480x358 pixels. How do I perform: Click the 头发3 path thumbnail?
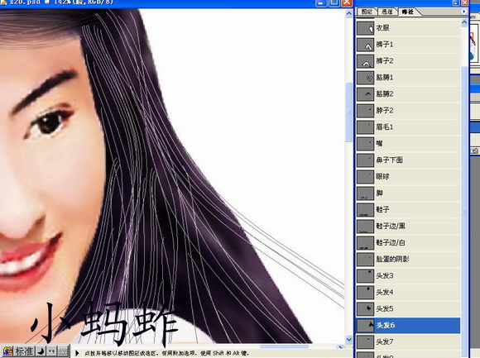click(365, 276)
